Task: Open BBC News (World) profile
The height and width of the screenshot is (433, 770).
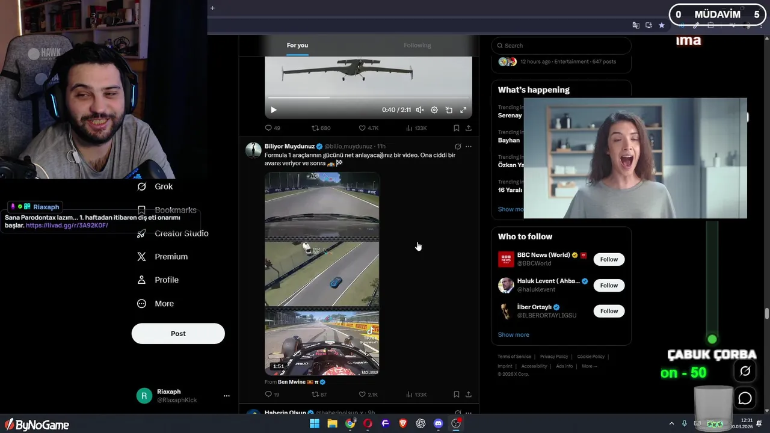Action: coord(543,255)
